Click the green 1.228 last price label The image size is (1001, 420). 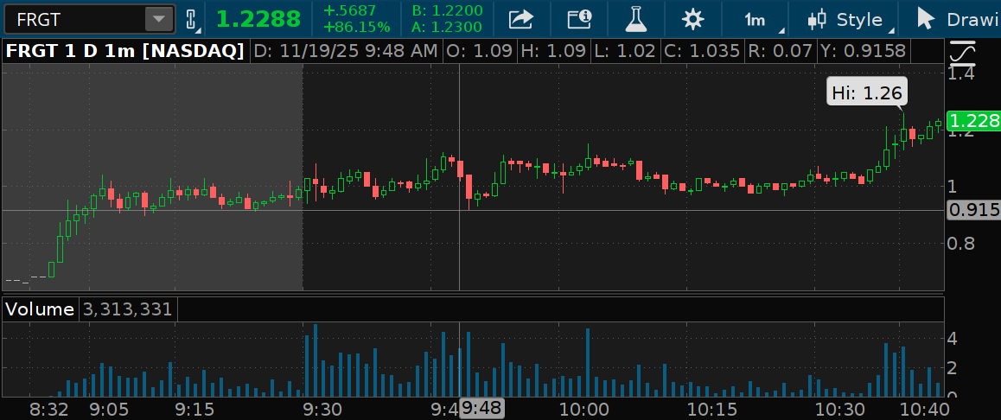pyautogui.click(x=973, y=121)
